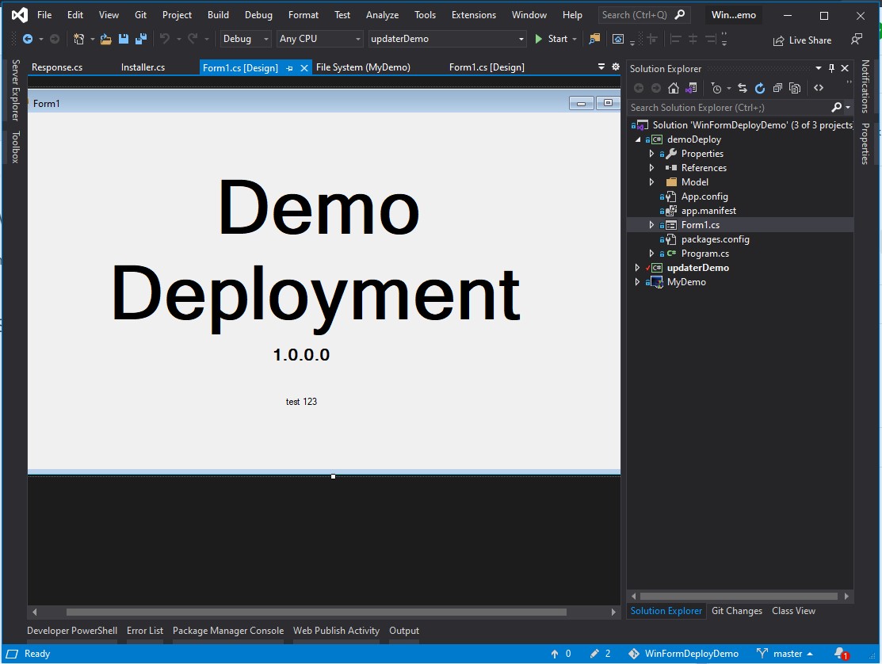
Task: Toggle the pin on Form1.cs [Design] tab
Action: [x=289, y=68]
